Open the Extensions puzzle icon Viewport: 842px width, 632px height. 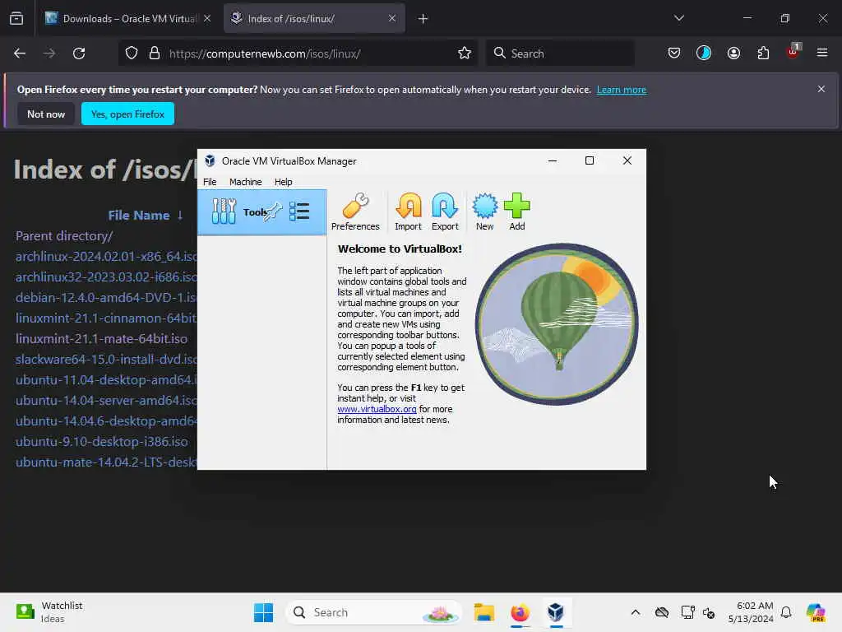(x=763, y=53)
